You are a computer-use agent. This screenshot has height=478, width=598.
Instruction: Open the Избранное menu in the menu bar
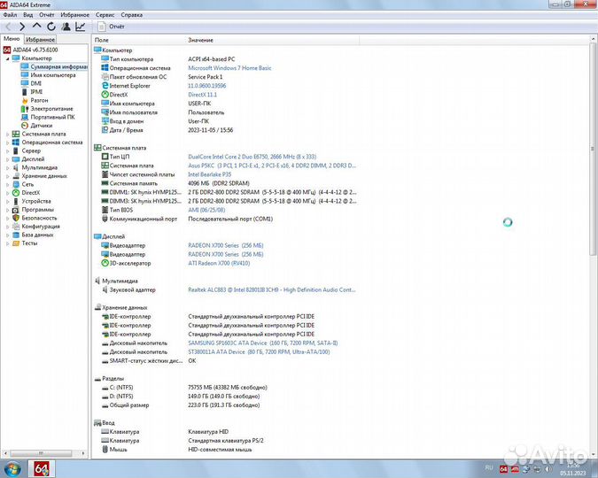click(74, 15)
